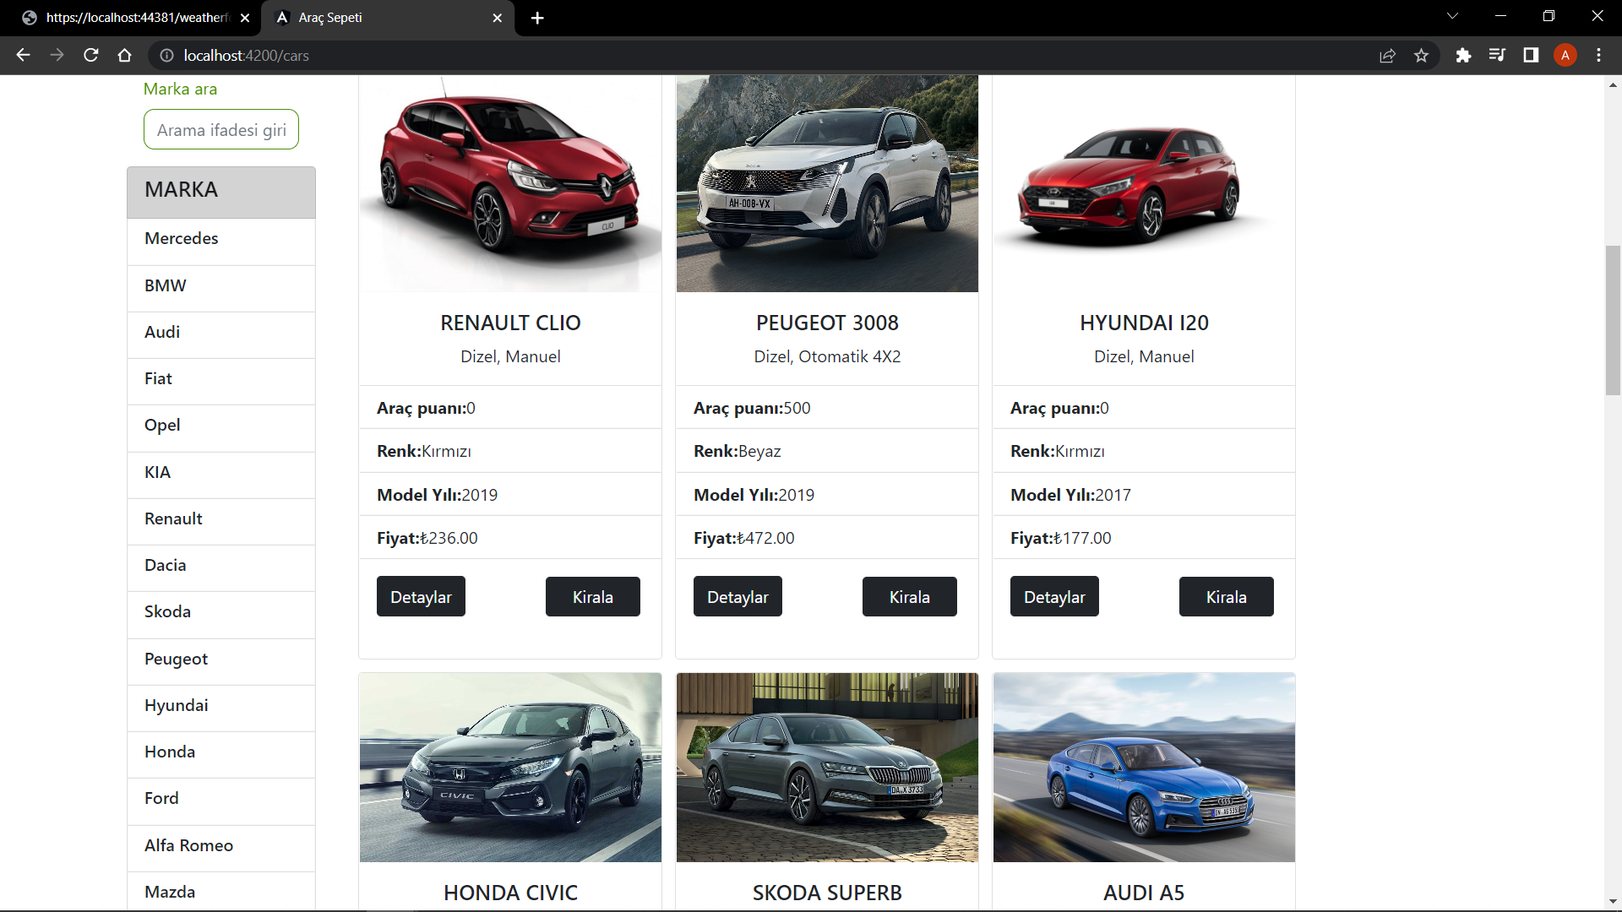Open the side panel icon
The image size is (1622, 912).
1531,56
